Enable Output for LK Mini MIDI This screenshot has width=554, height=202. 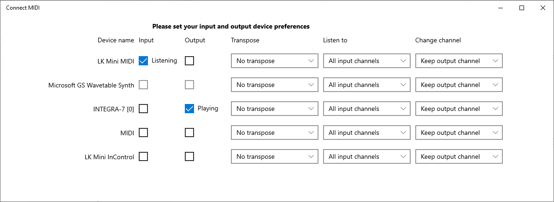pos(189,61)
